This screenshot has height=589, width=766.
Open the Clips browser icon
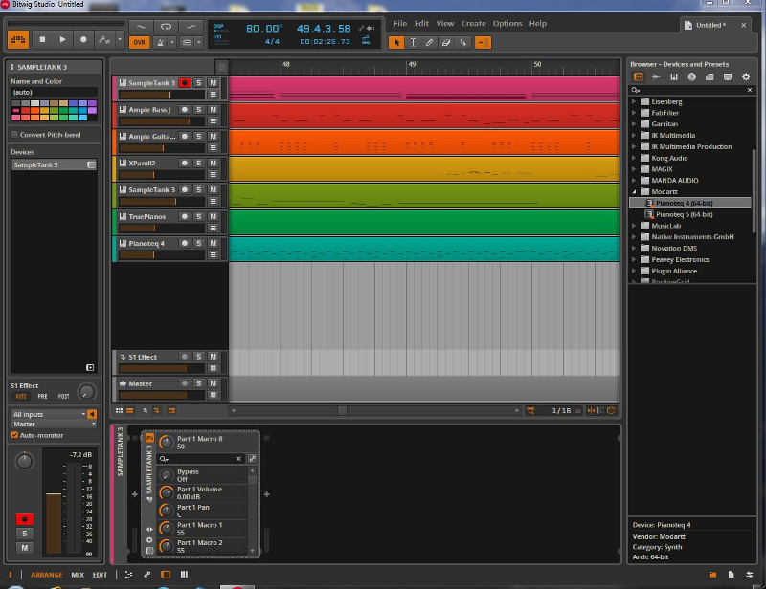710,77
